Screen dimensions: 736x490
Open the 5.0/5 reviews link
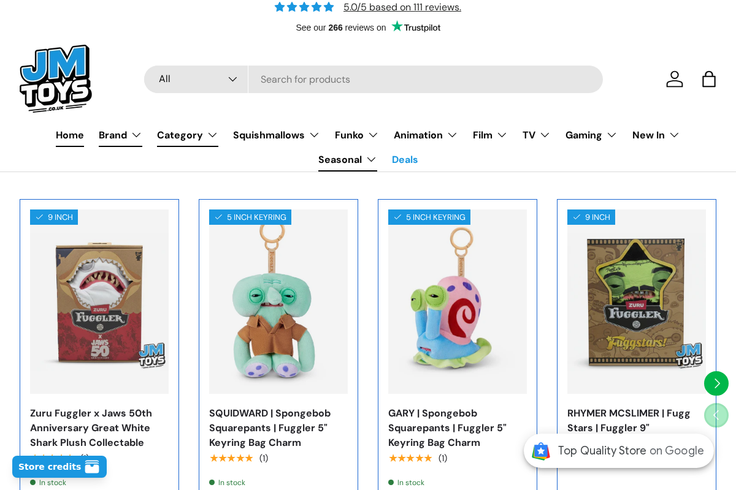pyautogui.click(x=402, y=7)
